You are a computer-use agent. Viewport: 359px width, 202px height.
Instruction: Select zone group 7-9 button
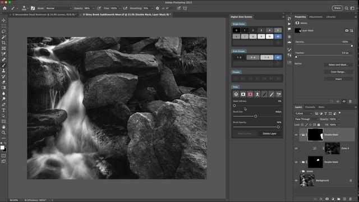pos(267,57)
